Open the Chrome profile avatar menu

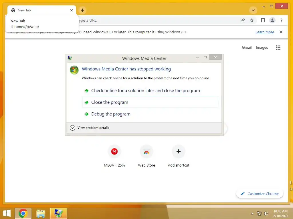point(272,20)
